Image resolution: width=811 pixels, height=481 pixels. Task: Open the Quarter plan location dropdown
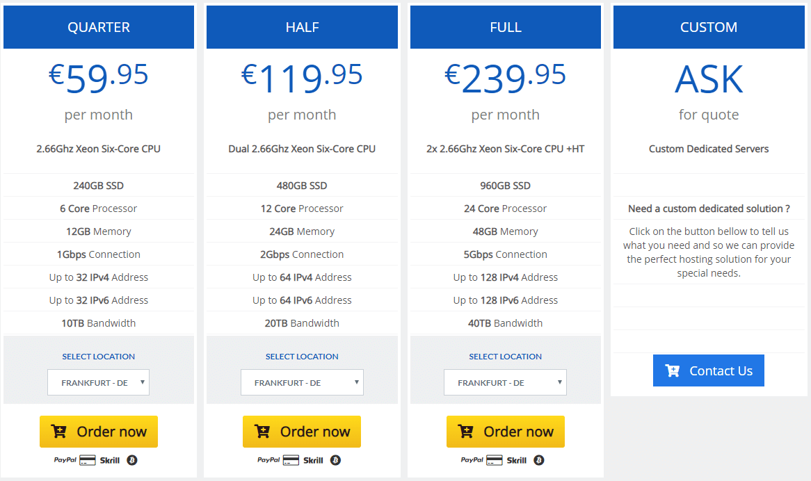coord(98,382)
